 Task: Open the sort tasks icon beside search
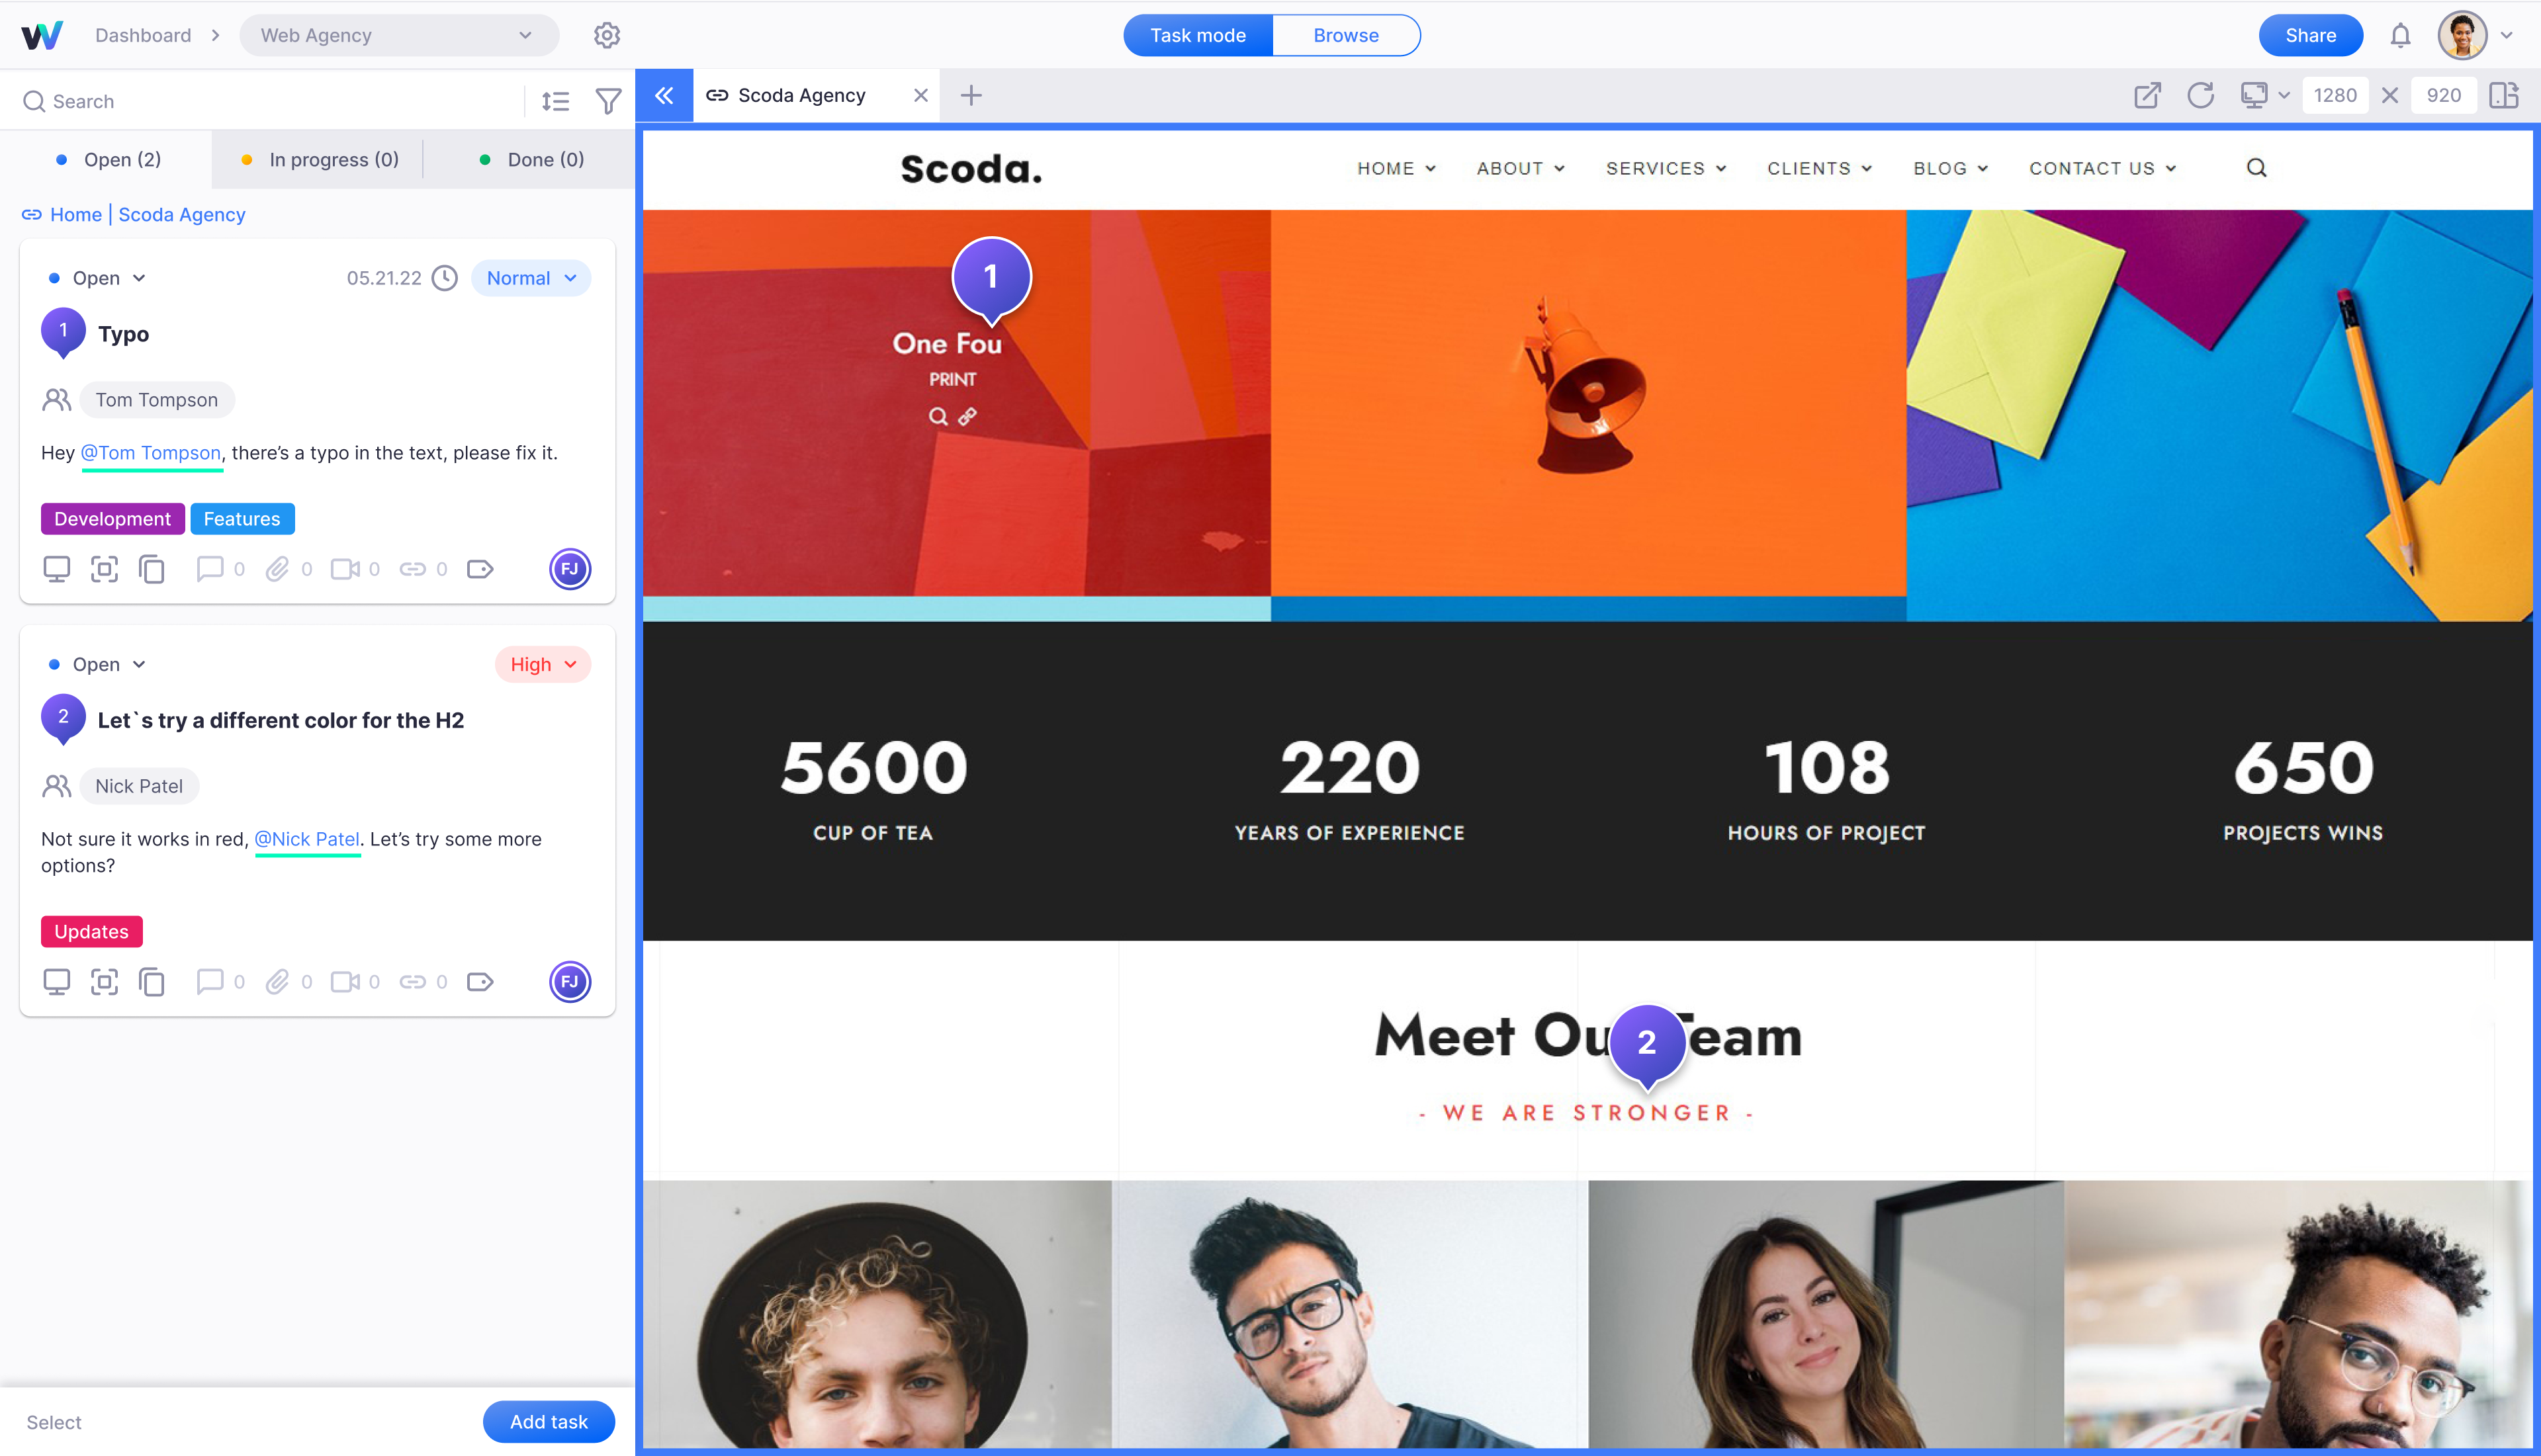[x=555, y=101]
